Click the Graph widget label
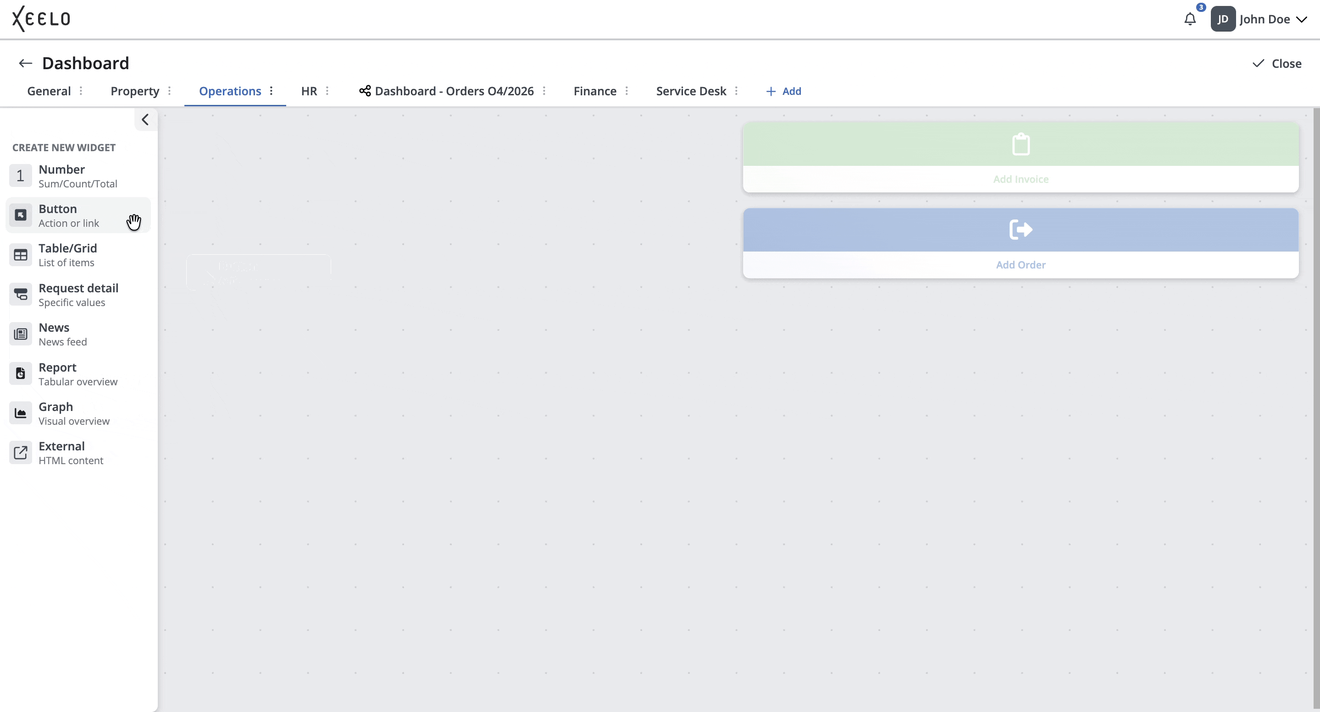Viewport: 1320px width, 712px height. tap(56, 407)
